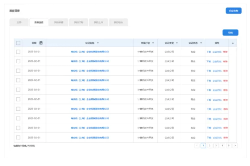Click red 移除 link in second row
This screenshot has width=250, height=166.
pyautogui.click(x=225, y=61)
